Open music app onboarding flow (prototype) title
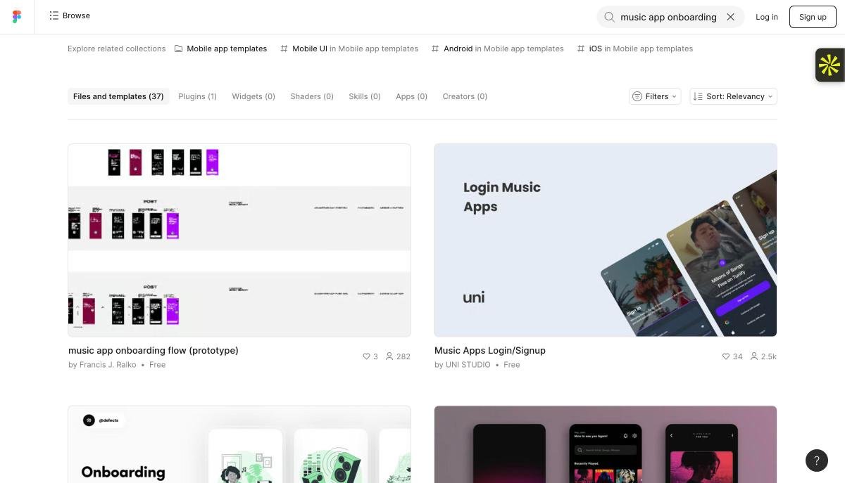This screenshot has height=483, width=845. [154, 350]
